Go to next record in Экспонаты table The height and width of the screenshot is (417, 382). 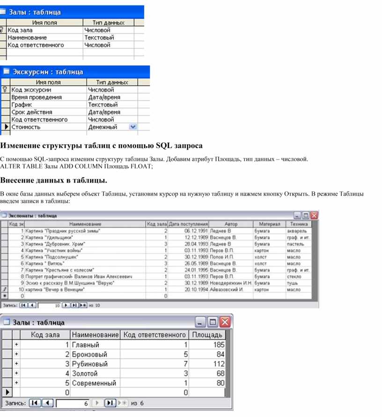tap(66, 305)
